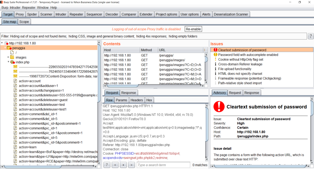This screenshot has height=169, width=314.
Task: Click the plus button by search
Action: click(123, 165)
